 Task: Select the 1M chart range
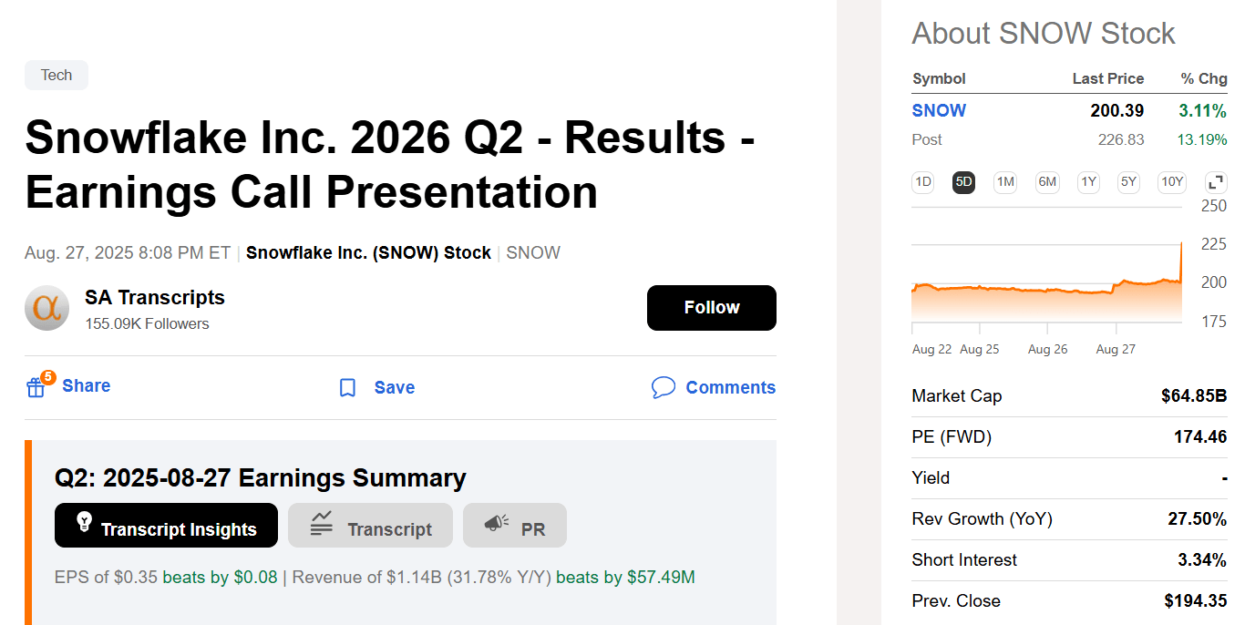[1005, 182]
